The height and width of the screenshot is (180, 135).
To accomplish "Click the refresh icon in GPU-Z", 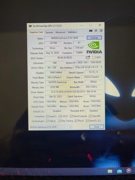I will [96, 31].
